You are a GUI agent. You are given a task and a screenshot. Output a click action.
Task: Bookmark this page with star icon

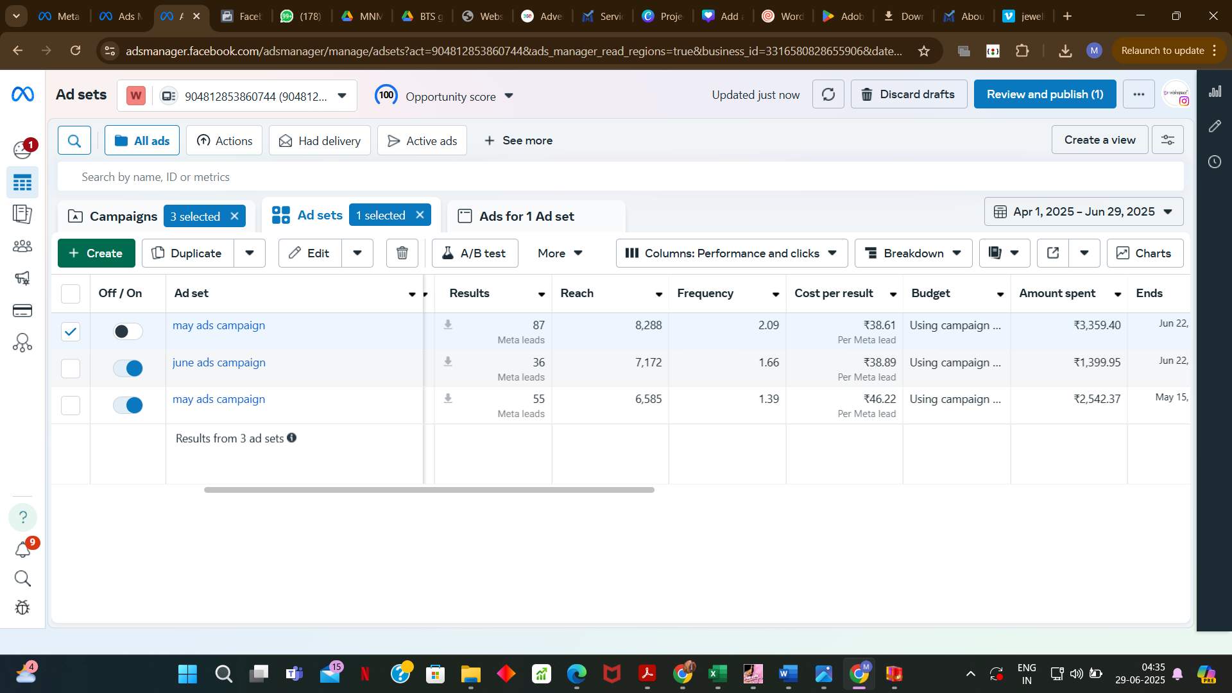(924, 51)
